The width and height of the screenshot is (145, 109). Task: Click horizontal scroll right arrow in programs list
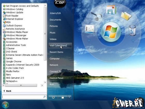pyautogui.click(x=42, y=85)
